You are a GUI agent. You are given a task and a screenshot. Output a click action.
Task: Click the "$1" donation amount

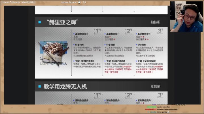(x=84, y=2)
